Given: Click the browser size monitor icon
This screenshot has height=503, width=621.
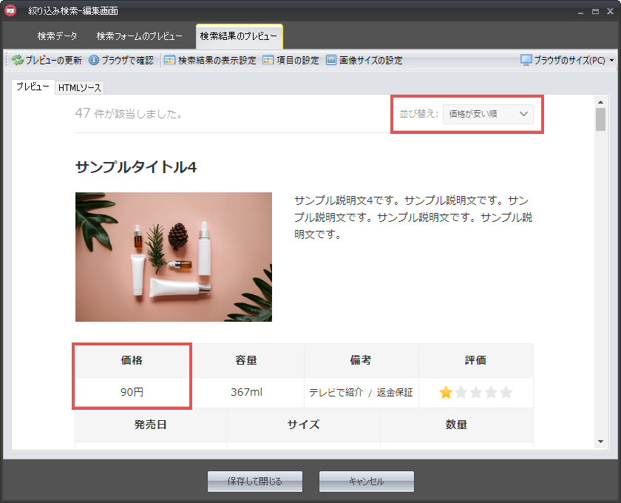Looking at the screenshot, I should [x=526, y=61].
